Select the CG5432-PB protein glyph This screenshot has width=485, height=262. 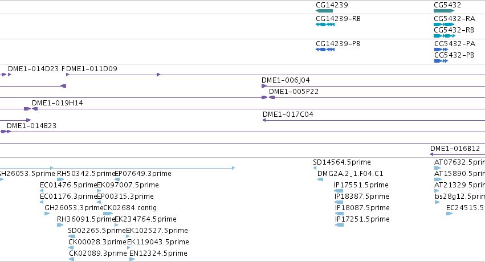pos(441,61)
